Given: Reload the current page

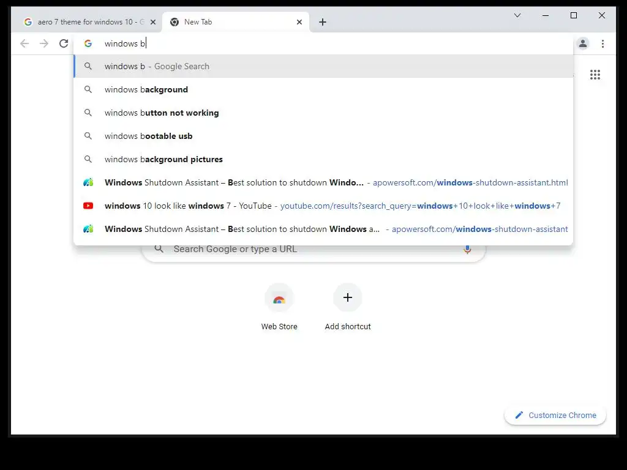Looking at the screenshot, I should coord(64,43).
